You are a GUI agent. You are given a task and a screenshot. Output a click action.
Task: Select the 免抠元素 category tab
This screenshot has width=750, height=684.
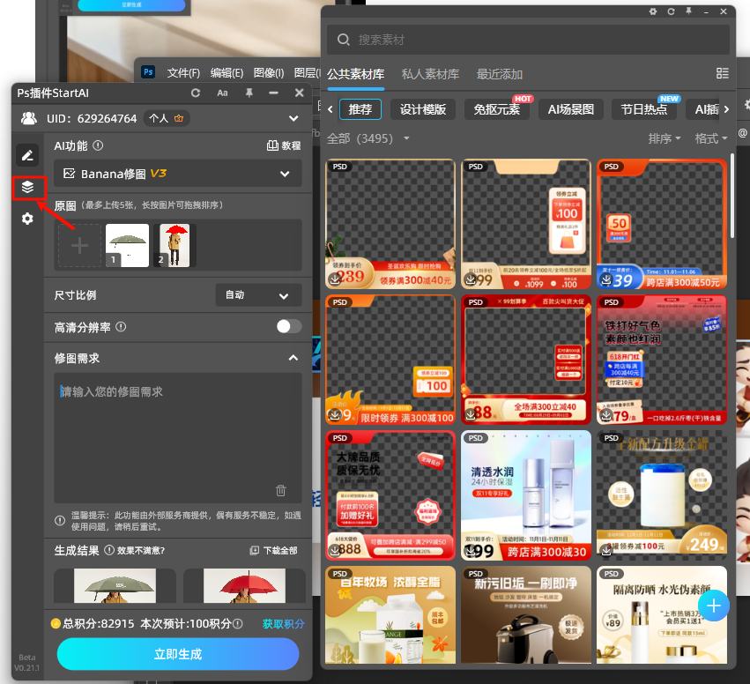point(496,110)
